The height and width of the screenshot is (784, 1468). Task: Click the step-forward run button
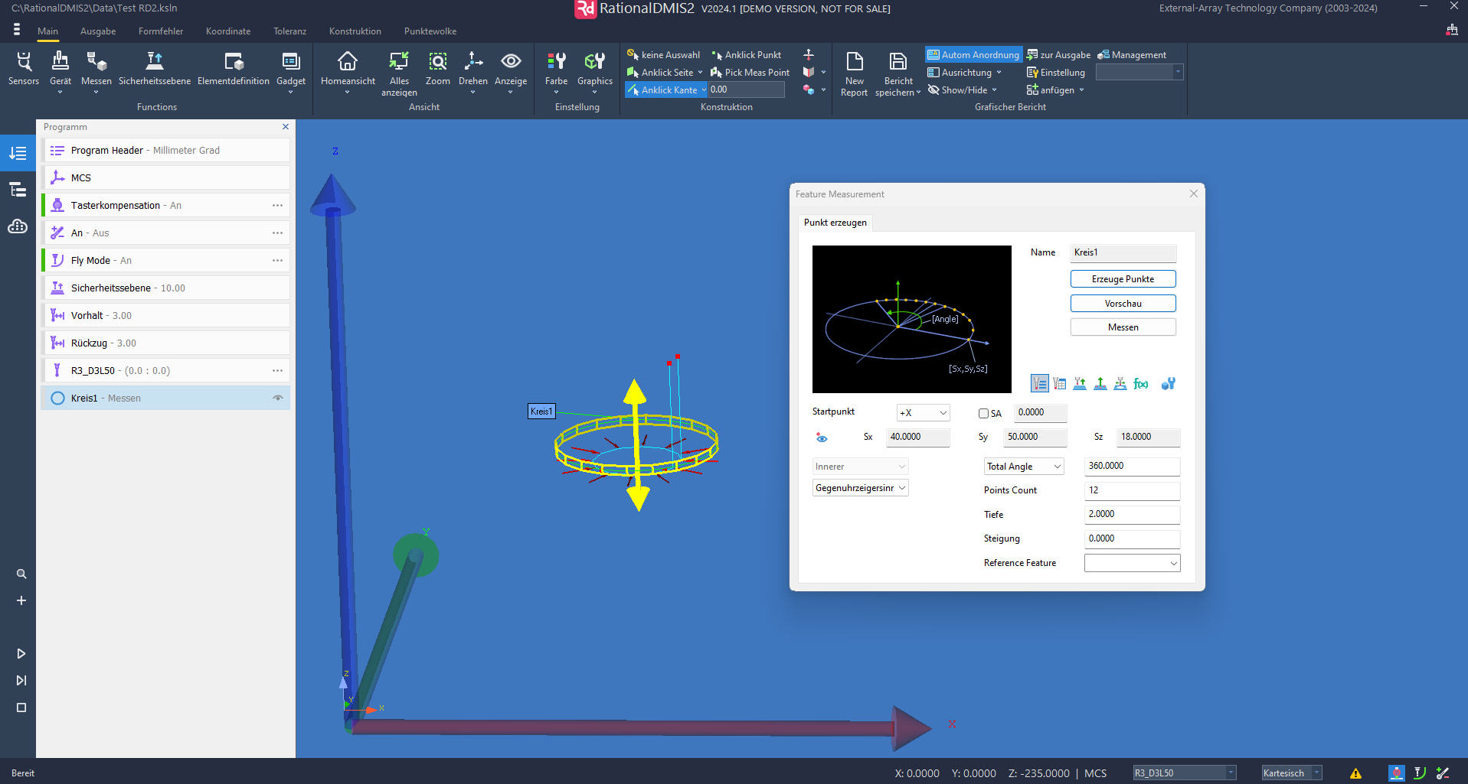click(21, 680)
